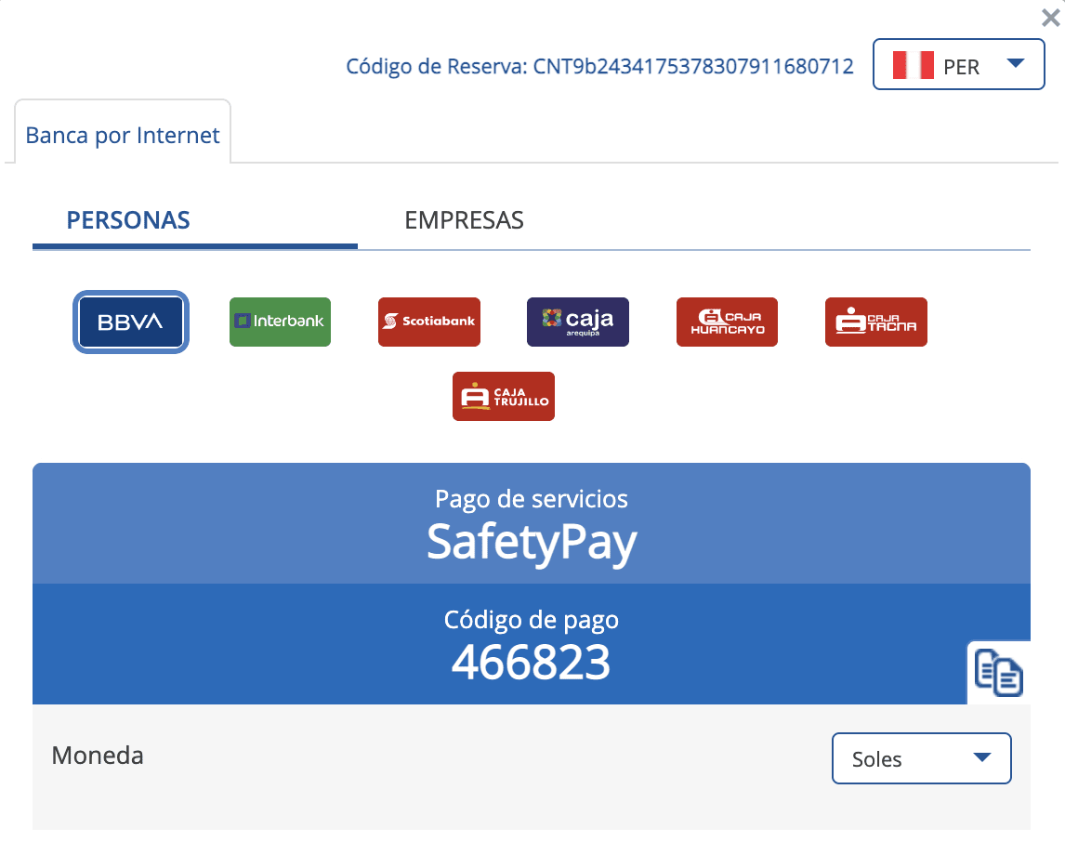Select the Scotiabank logo
This screenshot has width=1065, height=855.
(429, 322)
